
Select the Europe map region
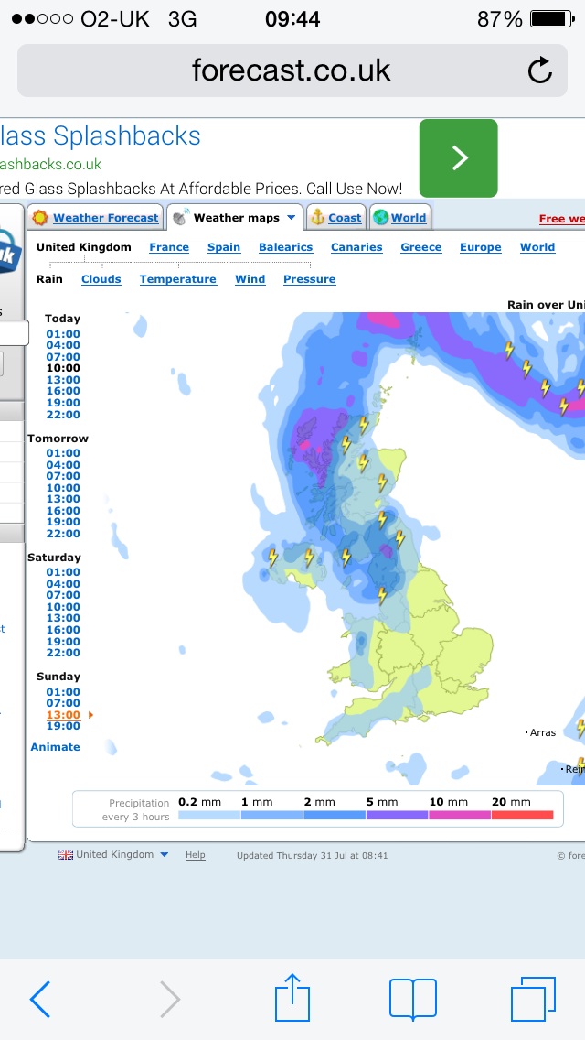pyautogui.click(x=480, y=247)
